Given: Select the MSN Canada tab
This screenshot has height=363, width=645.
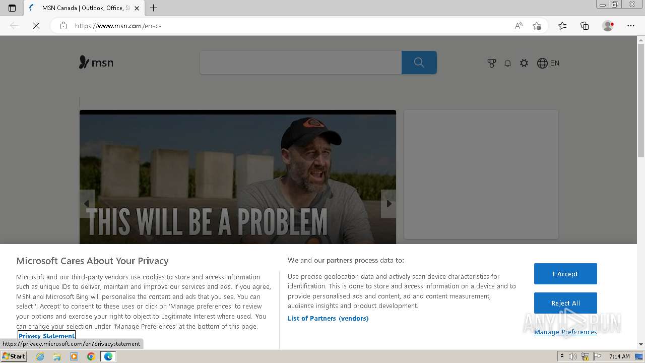Looking at the screenshot, I should pyautogui.click(x=84, y=8).
